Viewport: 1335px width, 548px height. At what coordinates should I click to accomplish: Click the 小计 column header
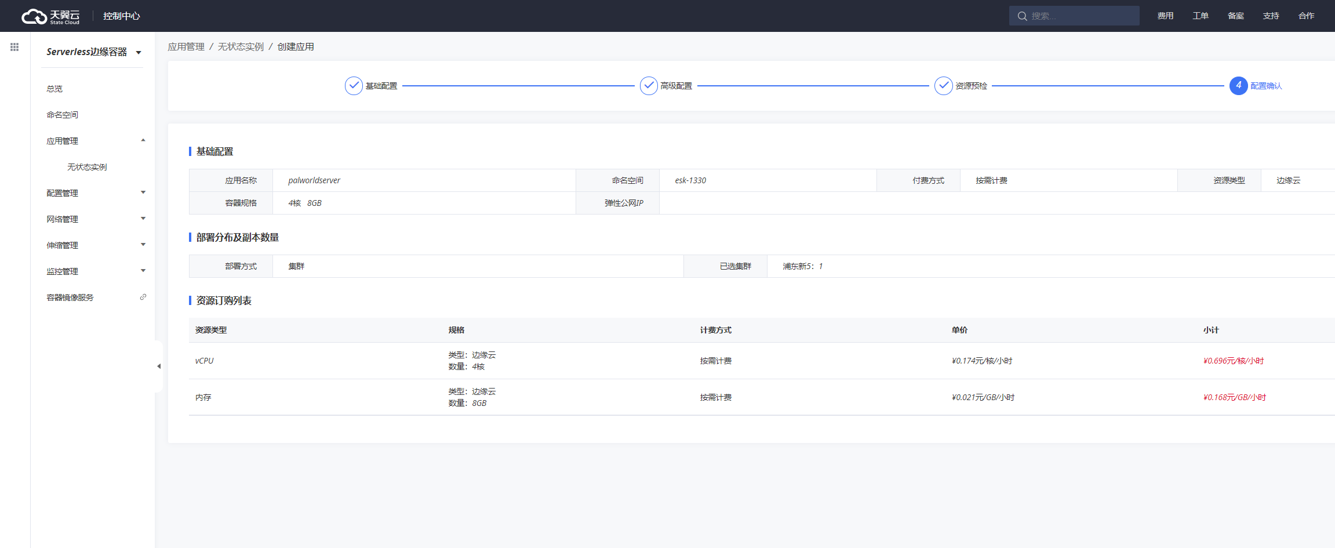pos(1211,330)
